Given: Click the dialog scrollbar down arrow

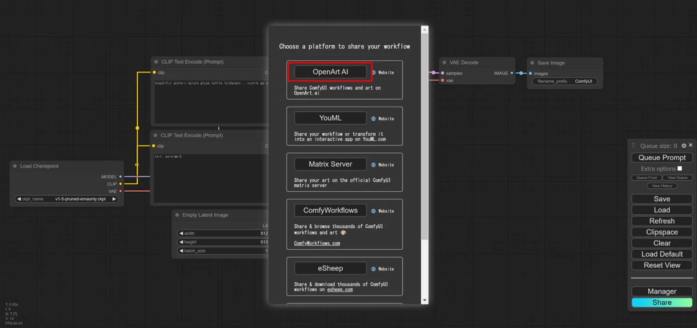Looking at the screenshot, I should [425, 300].
